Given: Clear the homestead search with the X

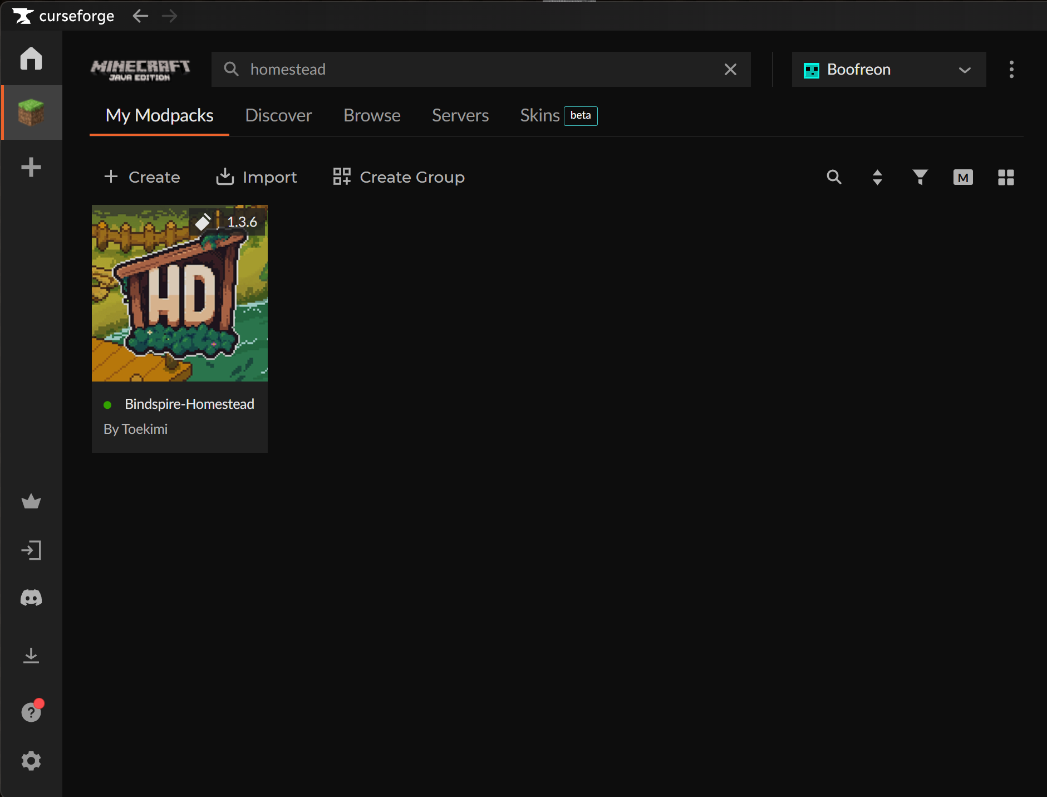Looking at the screenshot, I should tap(730, 69).
